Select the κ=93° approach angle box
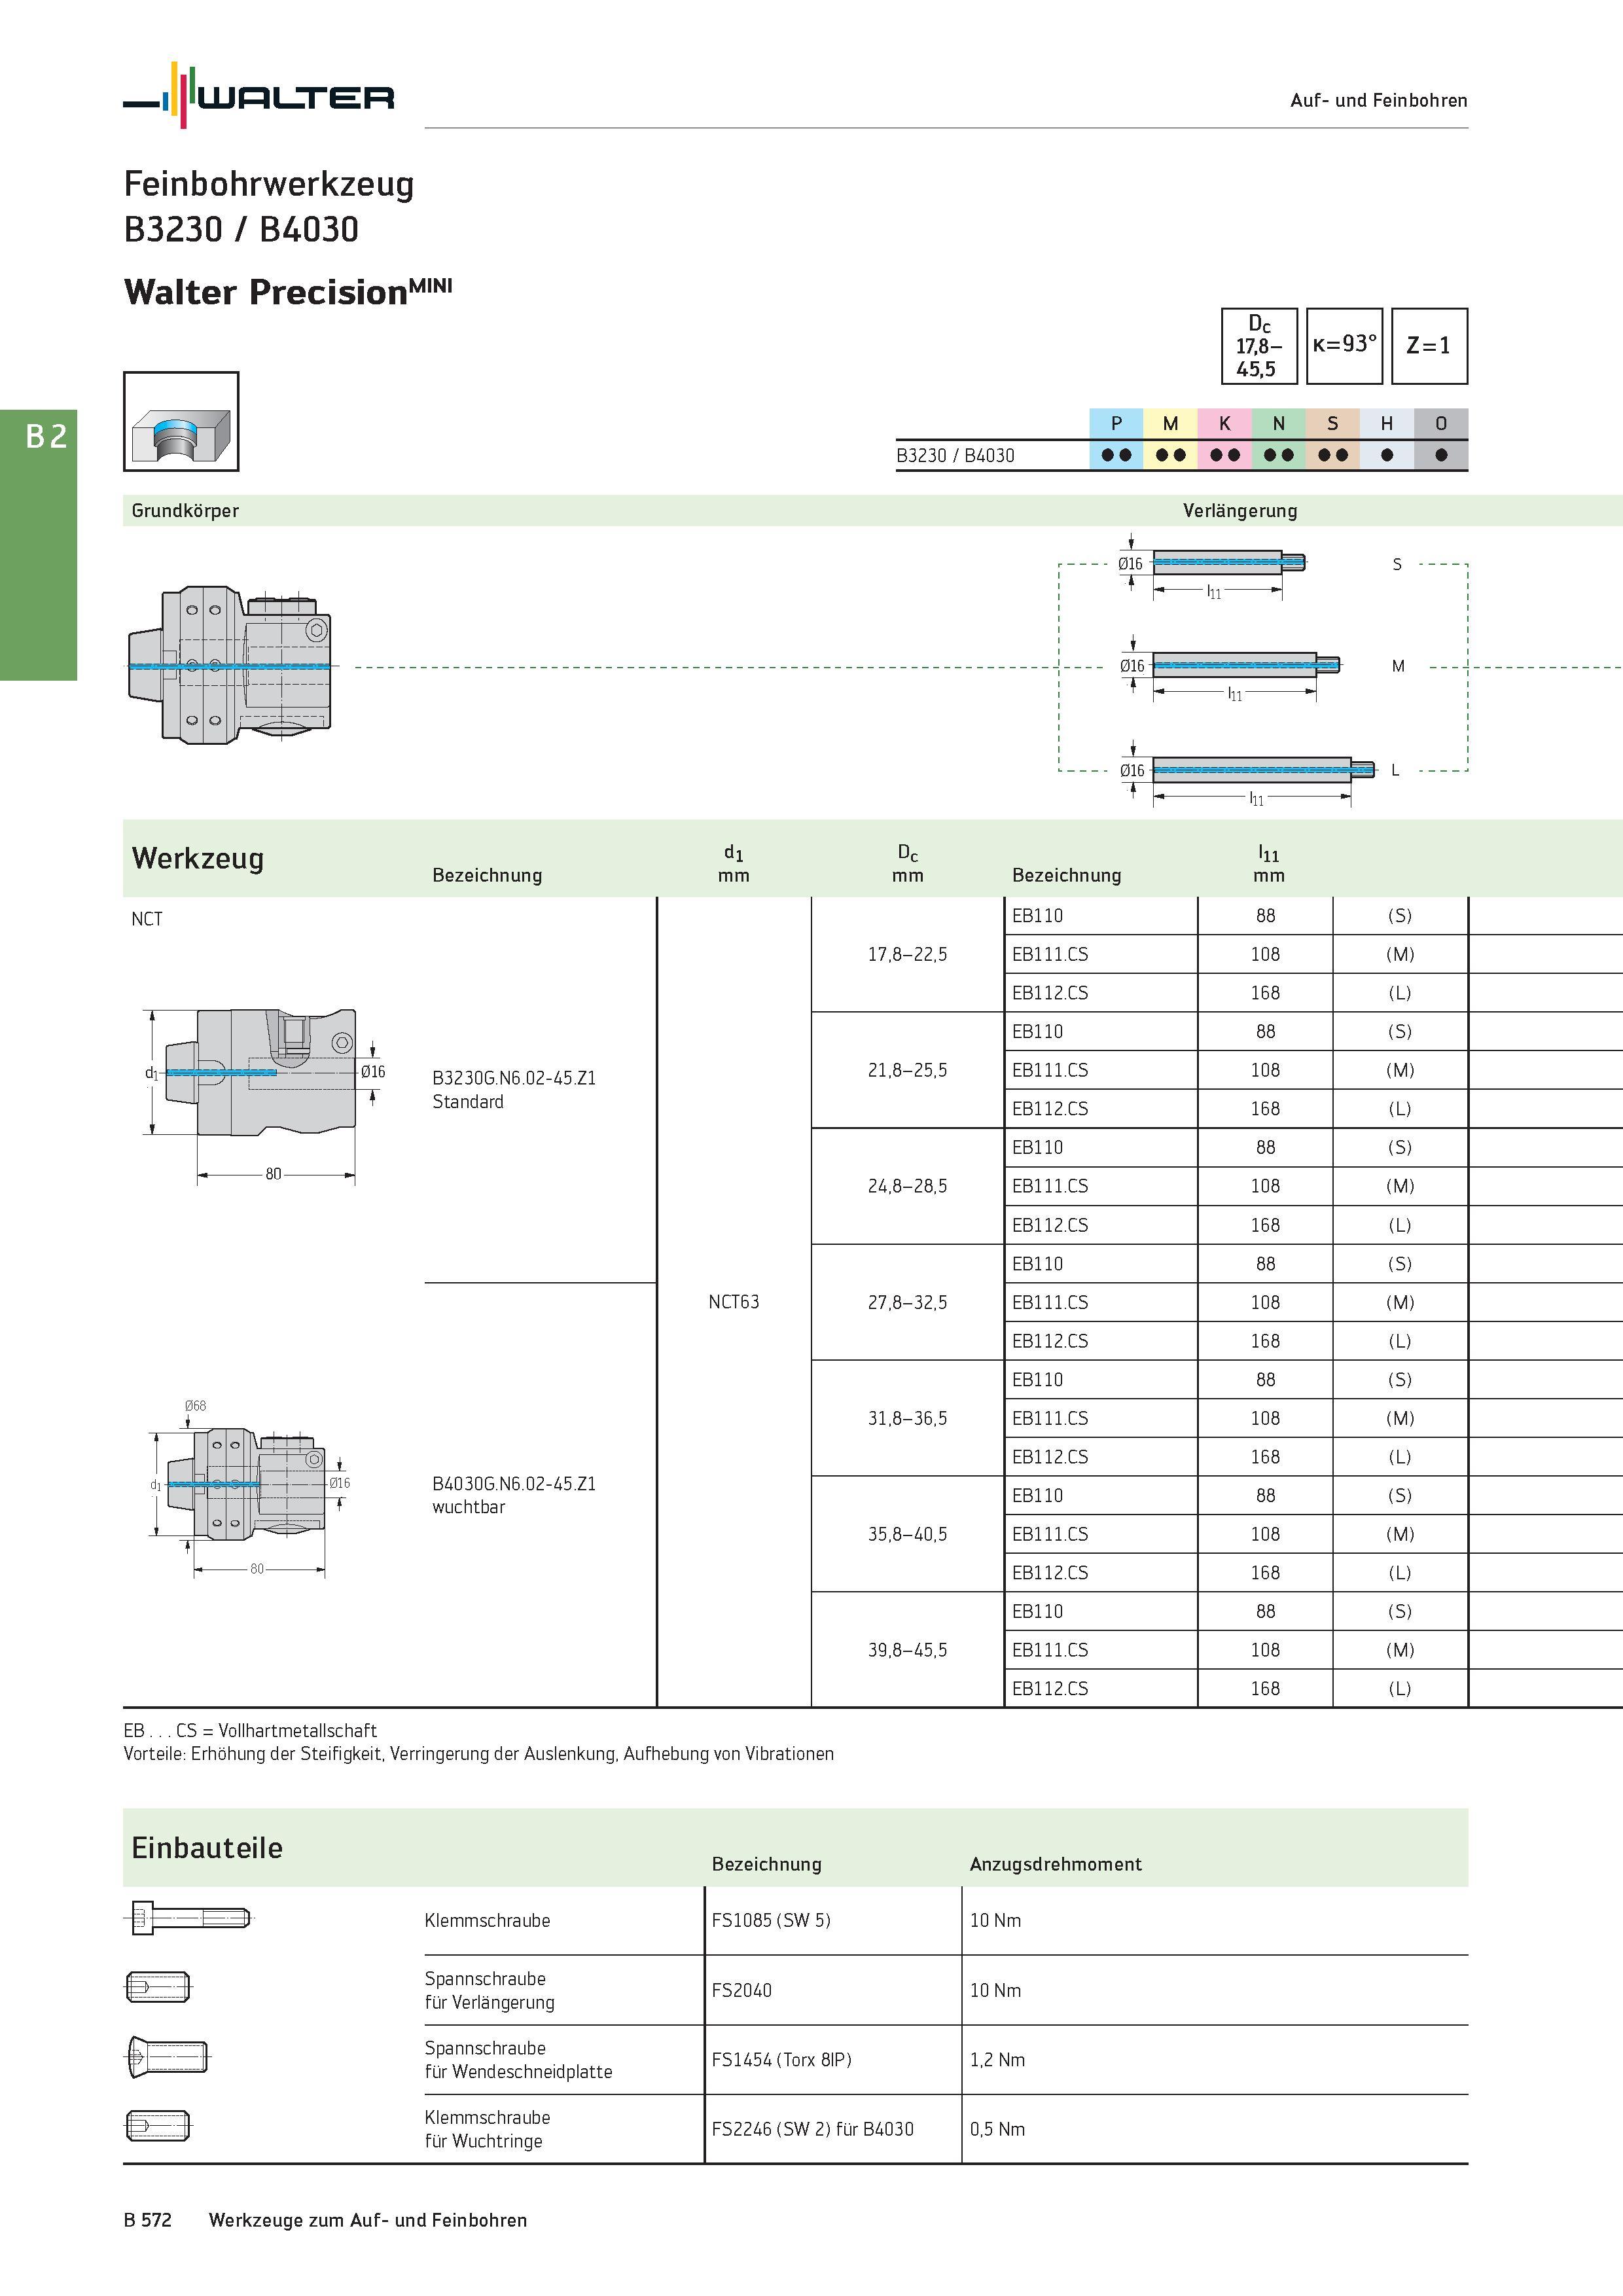 [x=1344, y=346]
